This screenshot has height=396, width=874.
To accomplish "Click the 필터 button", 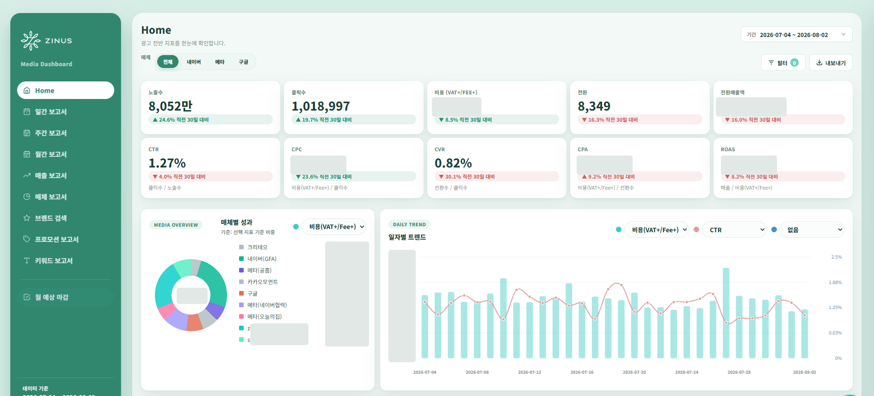I will coord(783,63).
